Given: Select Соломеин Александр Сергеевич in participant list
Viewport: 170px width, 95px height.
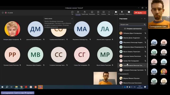Looking at the screenshot, I should (x=133, y=70).
